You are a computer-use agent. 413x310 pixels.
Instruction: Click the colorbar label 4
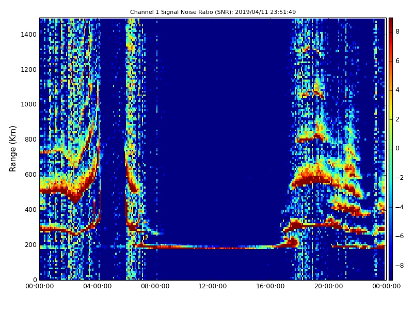(398, 90)
